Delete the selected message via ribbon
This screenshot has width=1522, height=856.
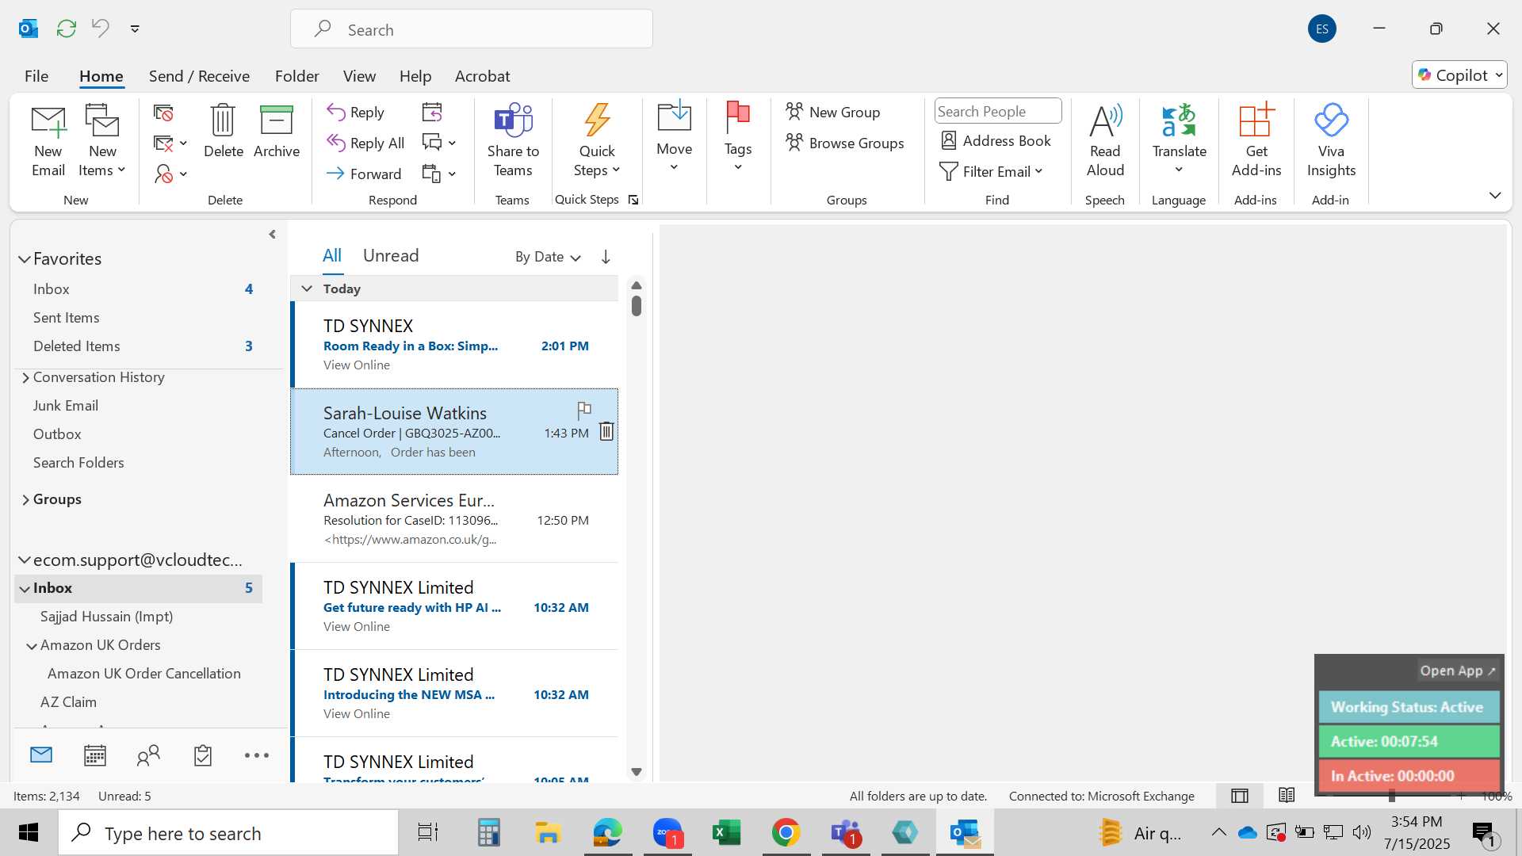(x=223, y=132)
